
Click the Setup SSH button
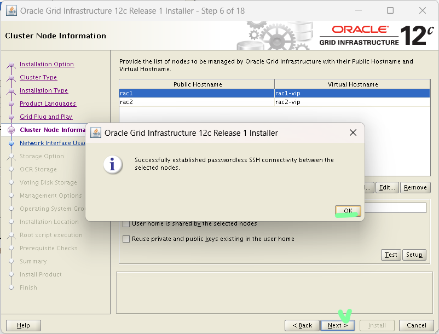pyautogui.click(x=414, y=255)
